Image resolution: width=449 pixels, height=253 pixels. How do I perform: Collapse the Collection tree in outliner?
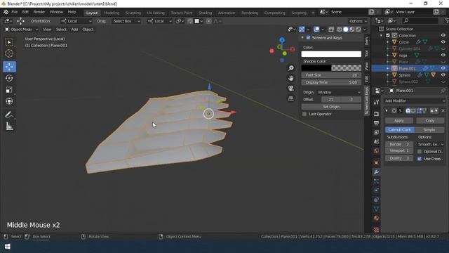point(381,36)
